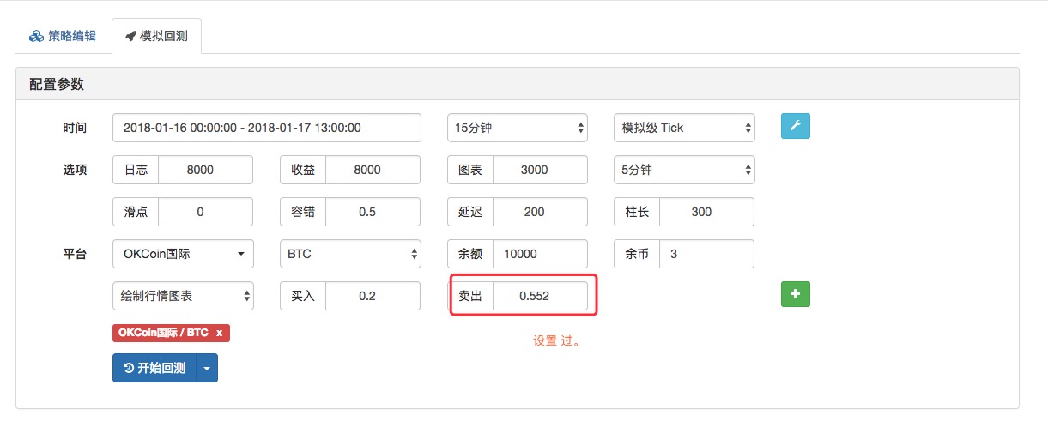Click the 开始回测 button
This screenshot has width=1048, height=421.
click(x=154, y=368)
